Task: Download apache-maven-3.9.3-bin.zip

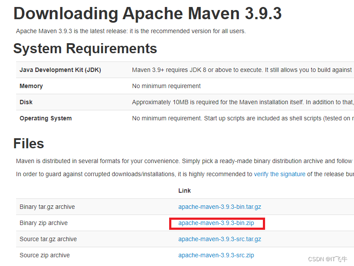Action: 216,223
